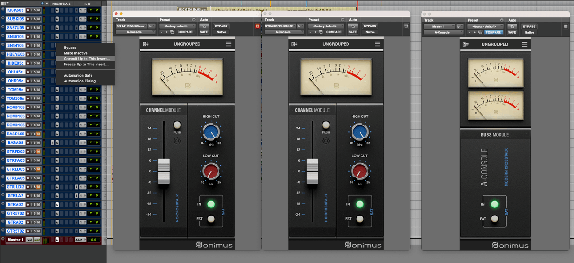Open factory default preset list in GTRADDFELIXDI window

[326, 26]
